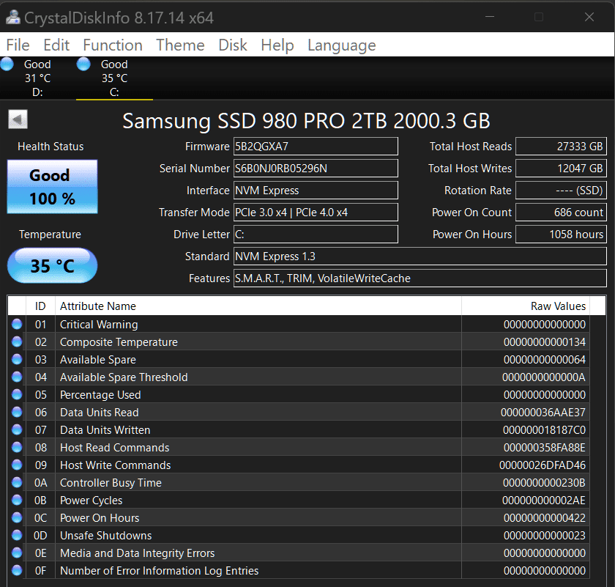Click the Features field
The image size is (615, 587).
(420, 278)
